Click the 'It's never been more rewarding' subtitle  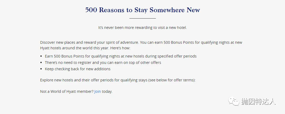click(143, 28)
